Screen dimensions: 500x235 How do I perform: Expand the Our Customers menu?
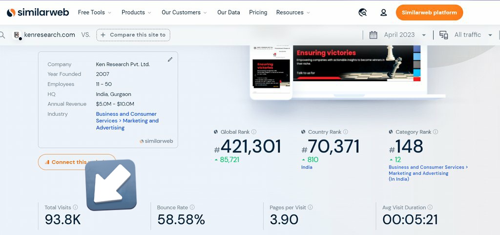tap(184, 12)
